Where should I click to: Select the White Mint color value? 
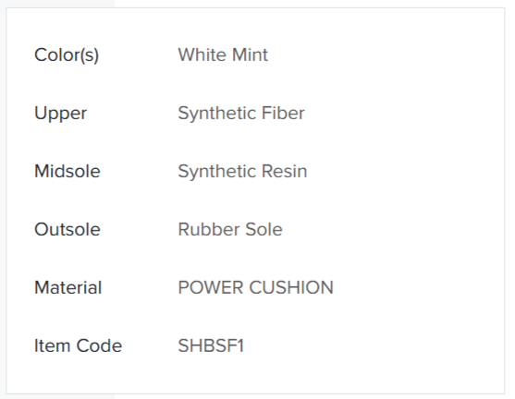click(223, 54)
